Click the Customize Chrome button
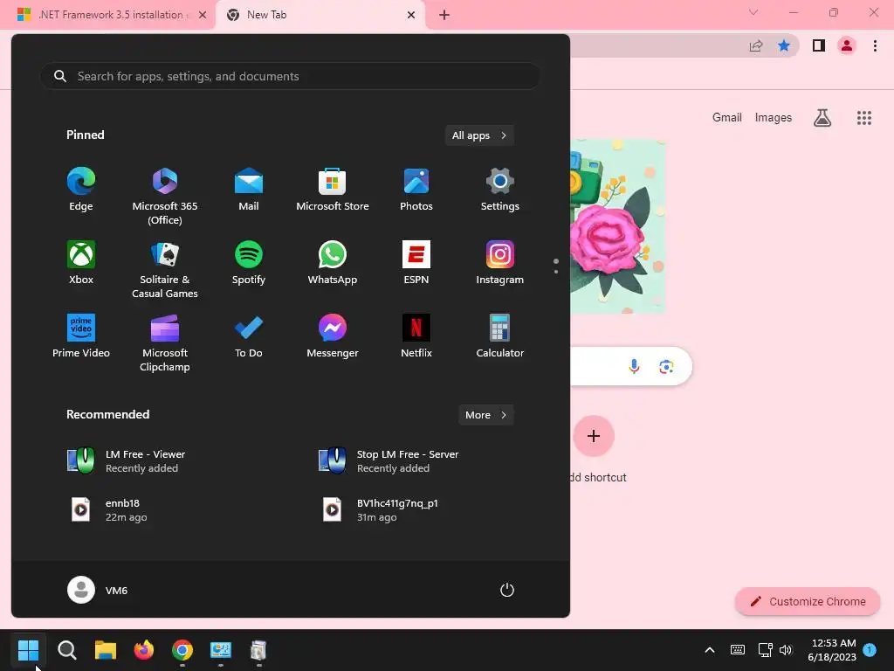The height and width of the screenshot is (671, 894). click(x=808, y=601)
